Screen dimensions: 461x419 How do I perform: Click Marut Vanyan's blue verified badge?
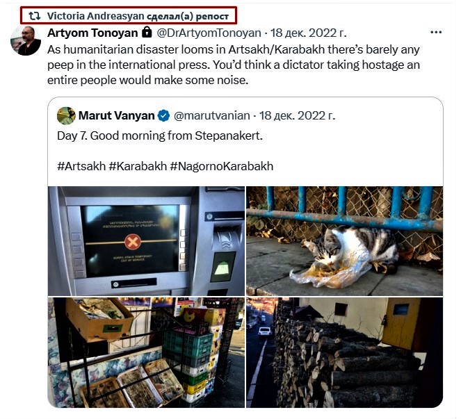pyautogui.click(x=164, y=116)
